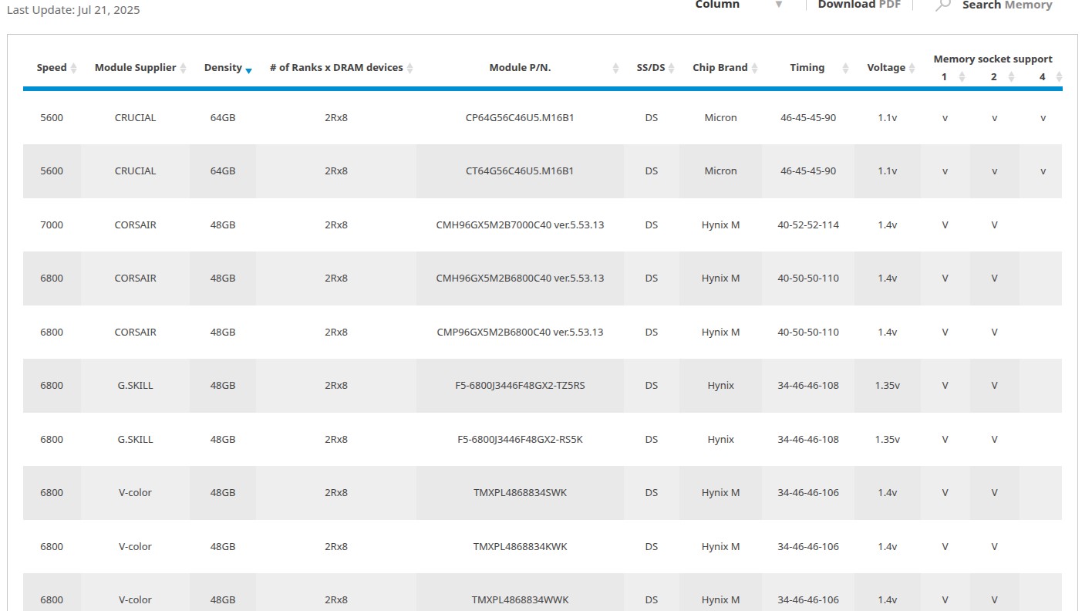The width and height of the screenshot is (1092, 611).
Task: Download PDF of memory list
Action: tap(859, 5)
